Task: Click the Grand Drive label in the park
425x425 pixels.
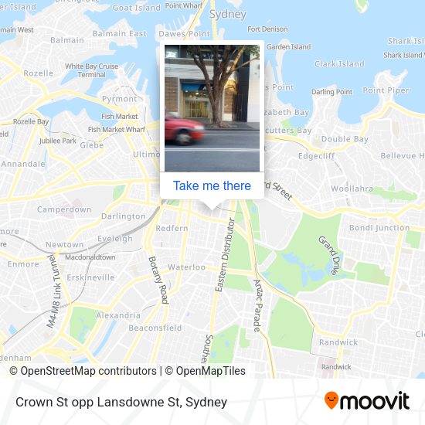Action: [x=329, y=255]
